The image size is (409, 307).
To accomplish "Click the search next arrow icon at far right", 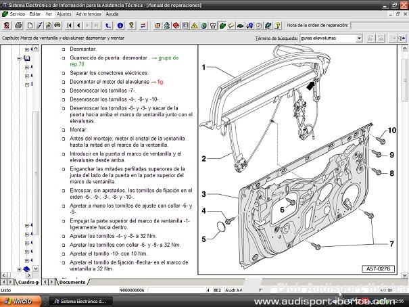I will [x=402, y=39].
